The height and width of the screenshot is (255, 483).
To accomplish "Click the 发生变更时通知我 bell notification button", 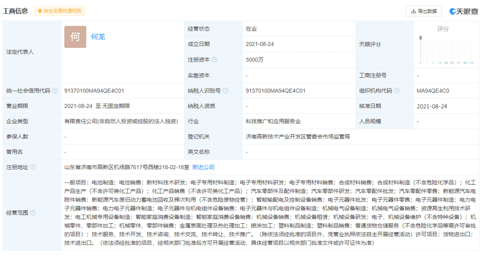I will (59, 11).
